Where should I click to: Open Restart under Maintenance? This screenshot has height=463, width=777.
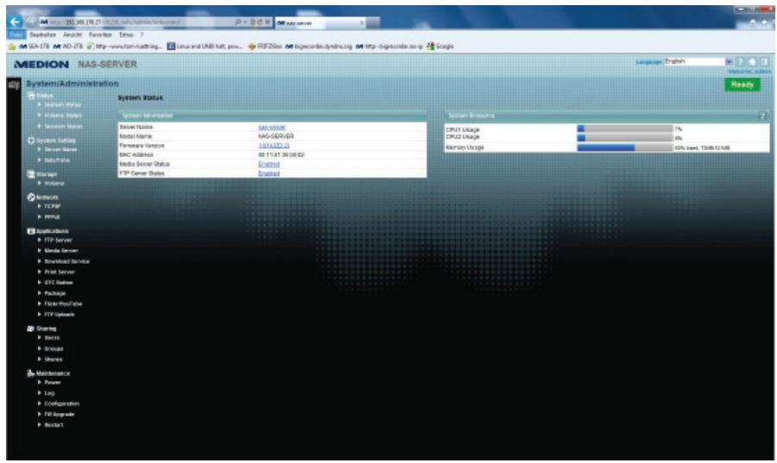(53, 425)
